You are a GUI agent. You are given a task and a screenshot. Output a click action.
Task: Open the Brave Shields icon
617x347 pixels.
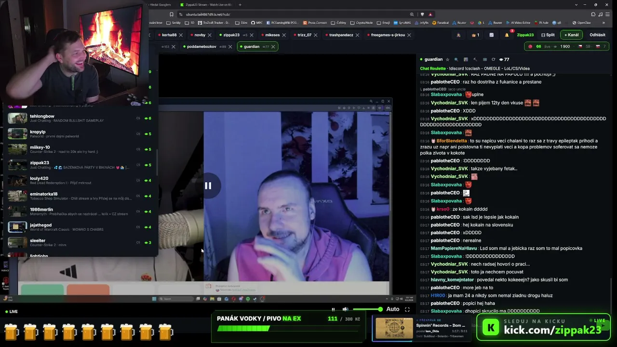point(422,14)
